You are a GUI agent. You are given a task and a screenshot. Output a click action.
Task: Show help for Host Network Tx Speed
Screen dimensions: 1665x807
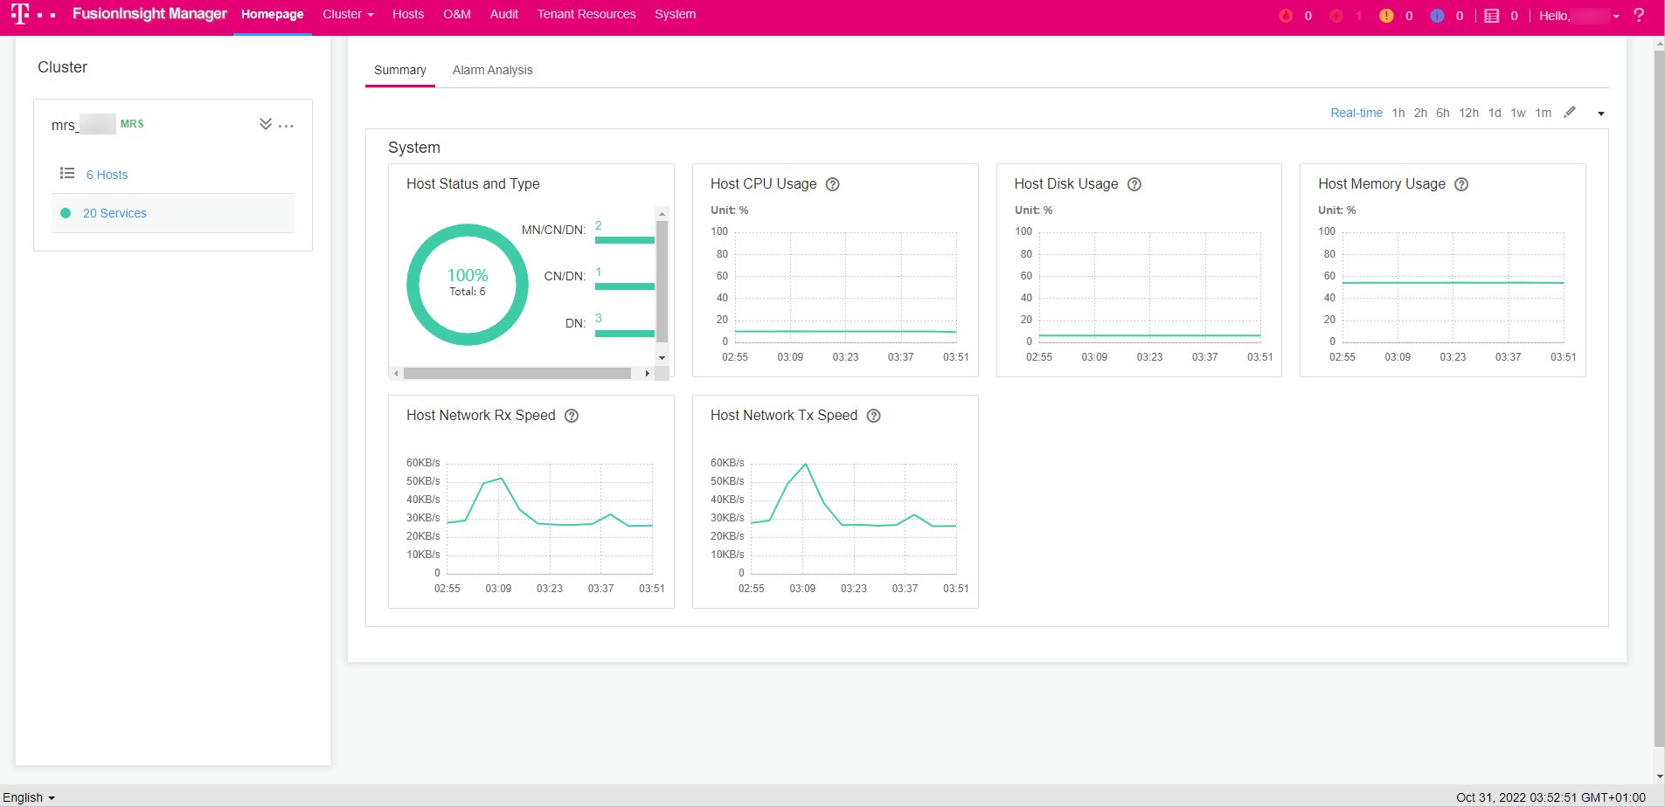pyautogui.click(x=874, y=416)
